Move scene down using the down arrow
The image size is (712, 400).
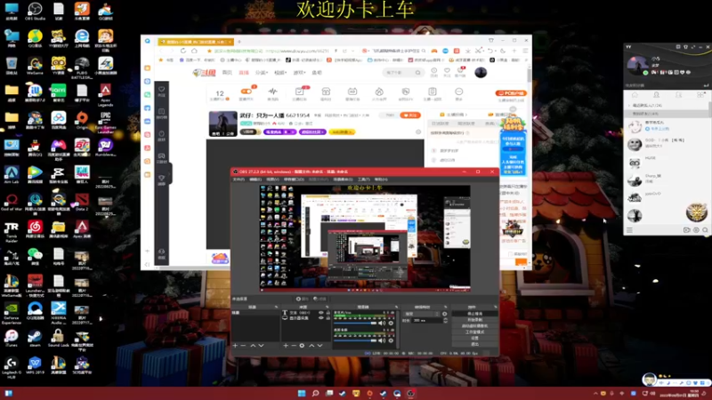(261, 346)
